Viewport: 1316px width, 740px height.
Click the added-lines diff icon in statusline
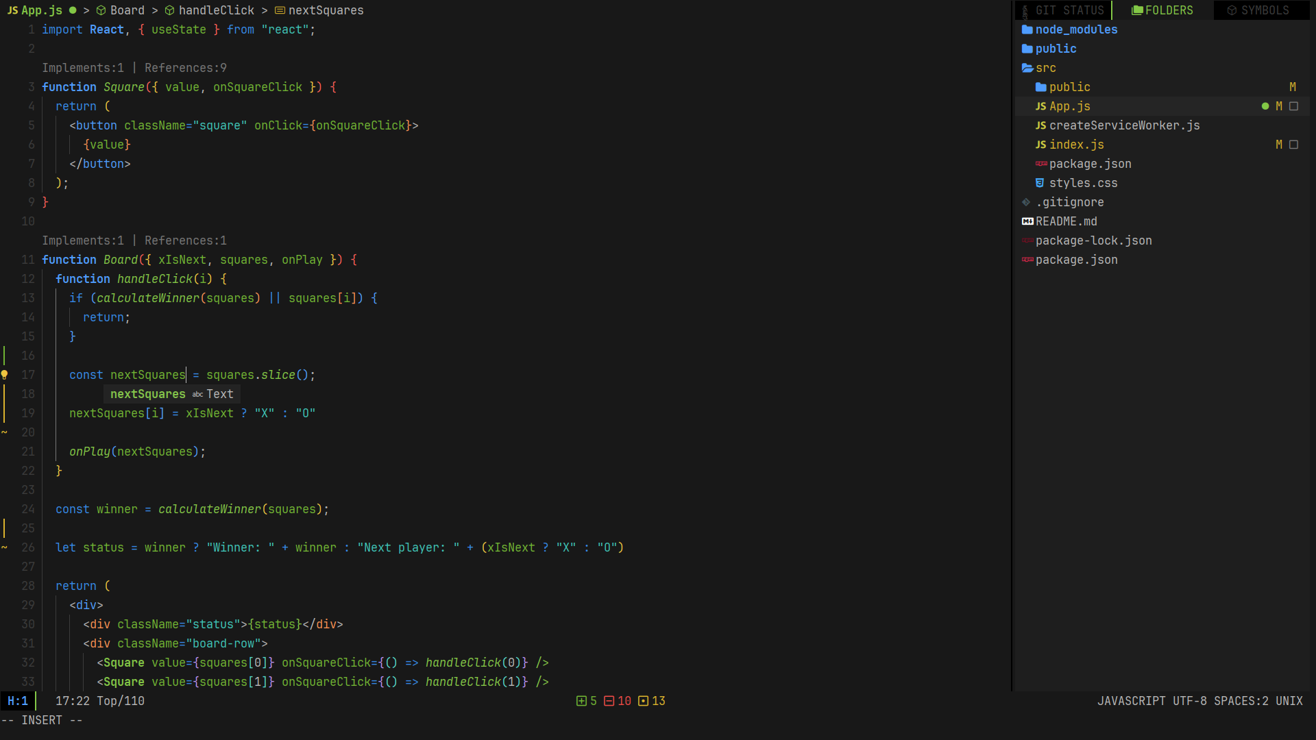click(581, 701)
